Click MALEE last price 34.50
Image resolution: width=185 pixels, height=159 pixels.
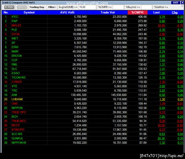(161, 25)
